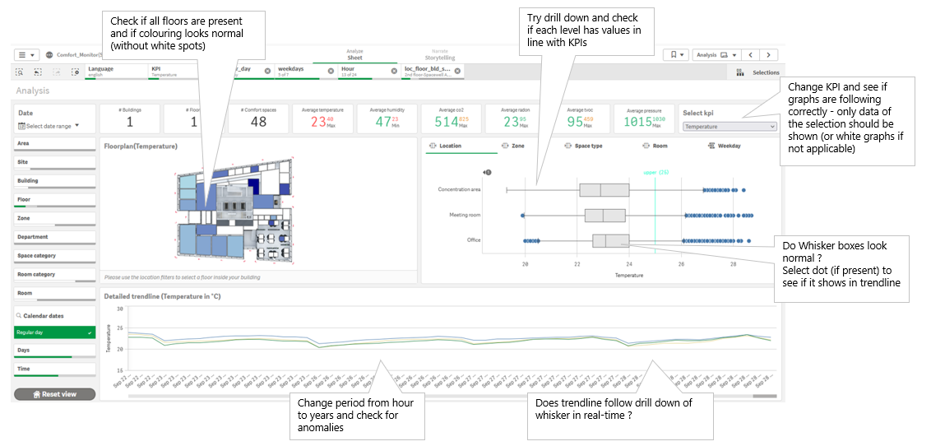The height and width of the screenshot is (446, 931).
Task: Click the Reset view button
Action: 54,394
